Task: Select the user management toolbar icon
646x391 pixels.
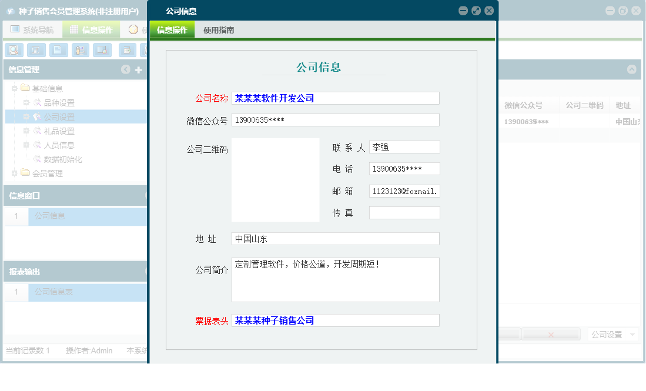Action: (x=81, y=50)
